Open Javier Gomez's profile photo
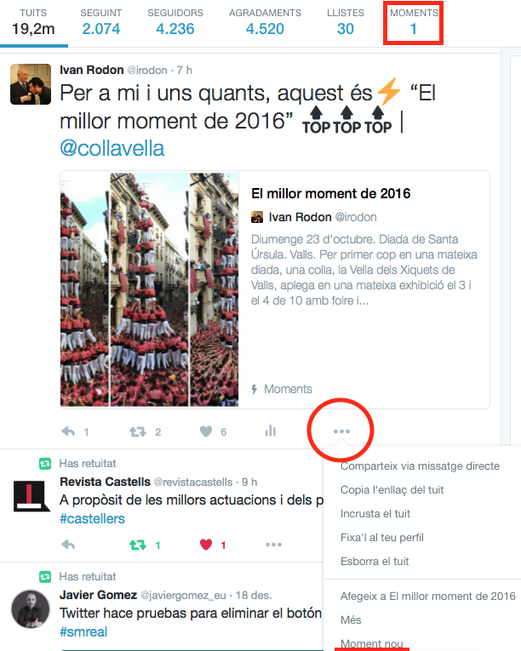This screenshot has height=651, width=521. (31, 609)
